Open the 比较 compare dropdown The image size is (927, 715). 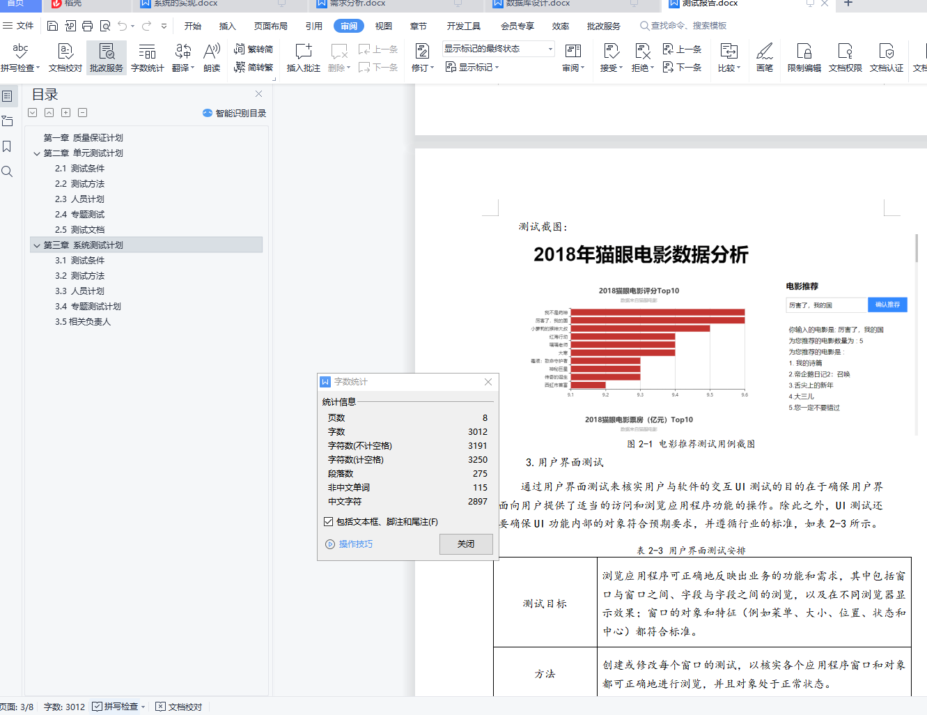tap(729, 57)
